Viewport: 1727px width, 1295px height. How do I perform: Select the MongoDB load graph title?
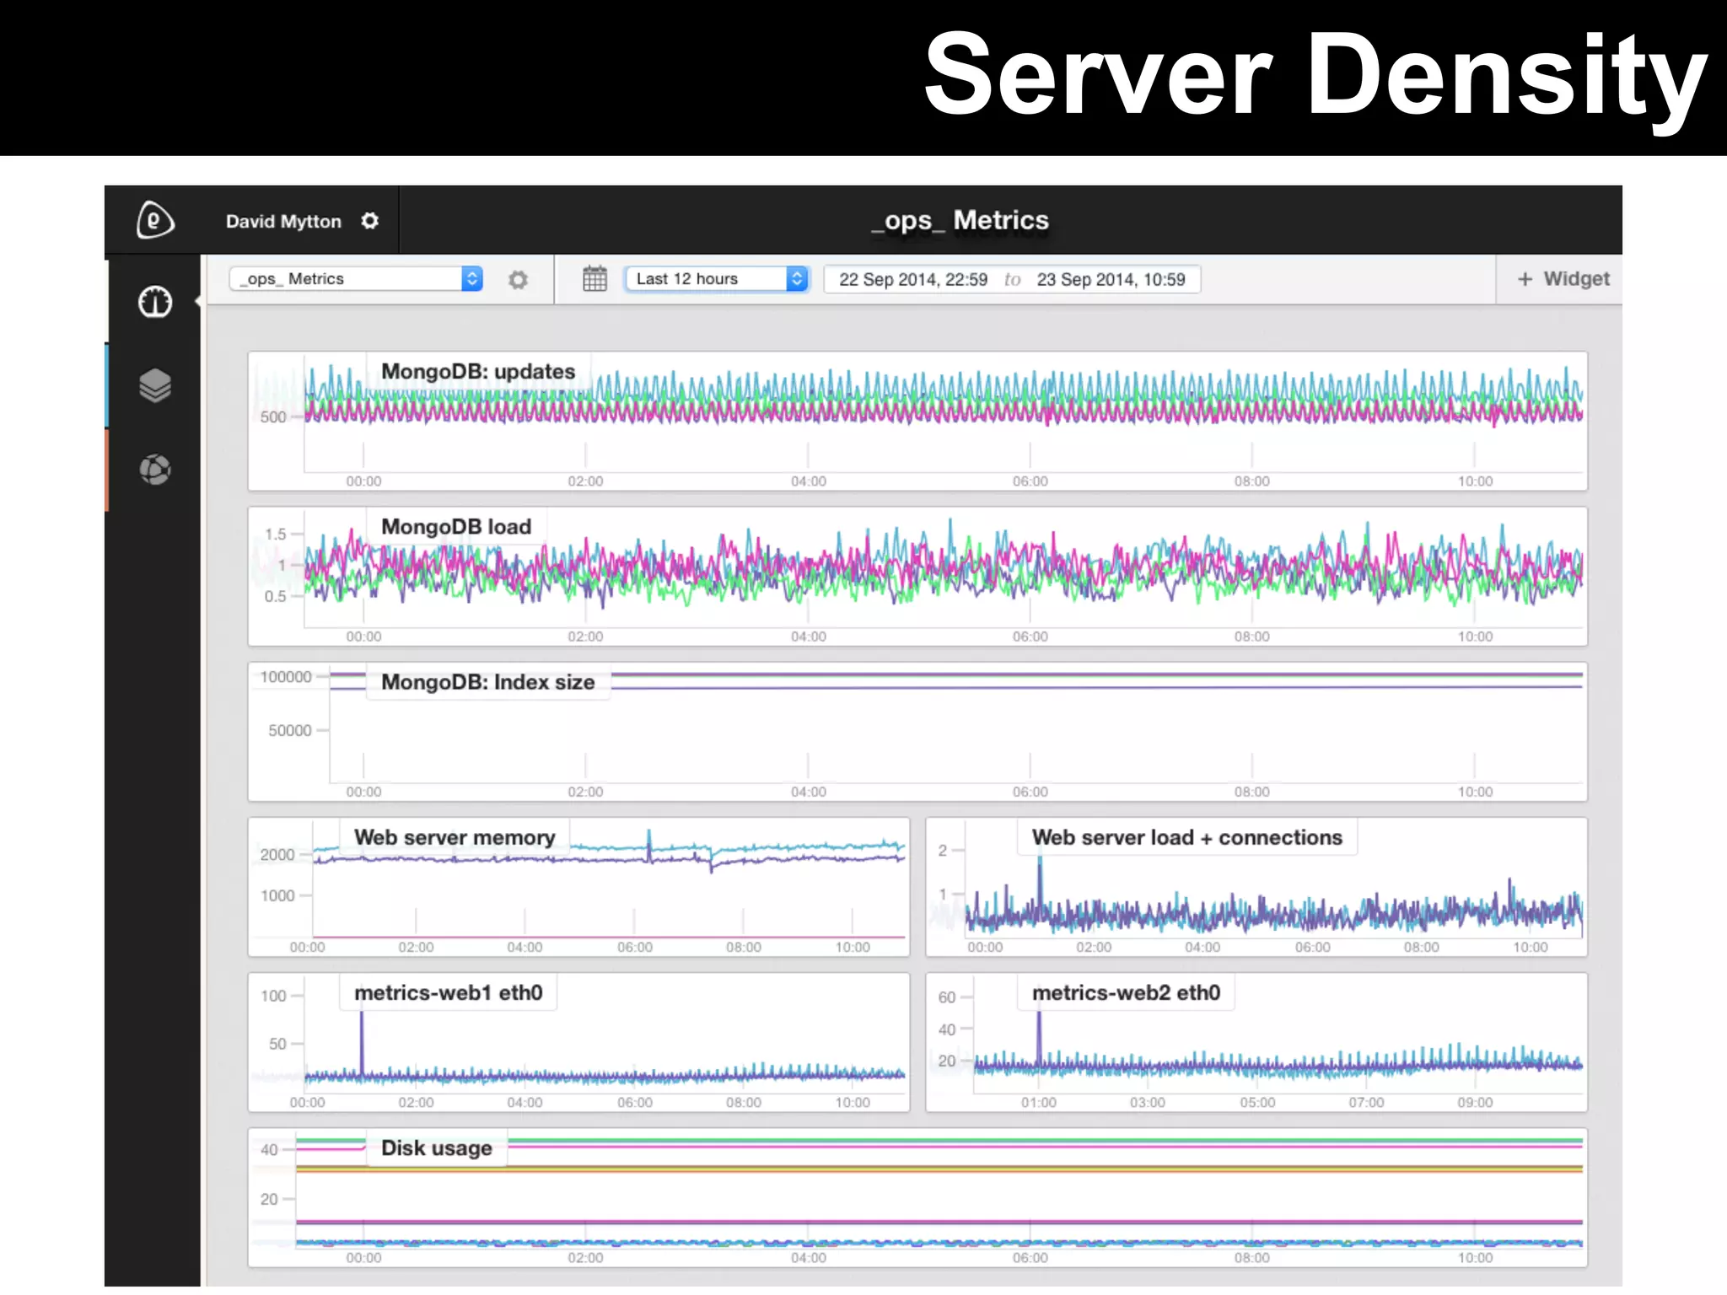[x=456, y=527]
